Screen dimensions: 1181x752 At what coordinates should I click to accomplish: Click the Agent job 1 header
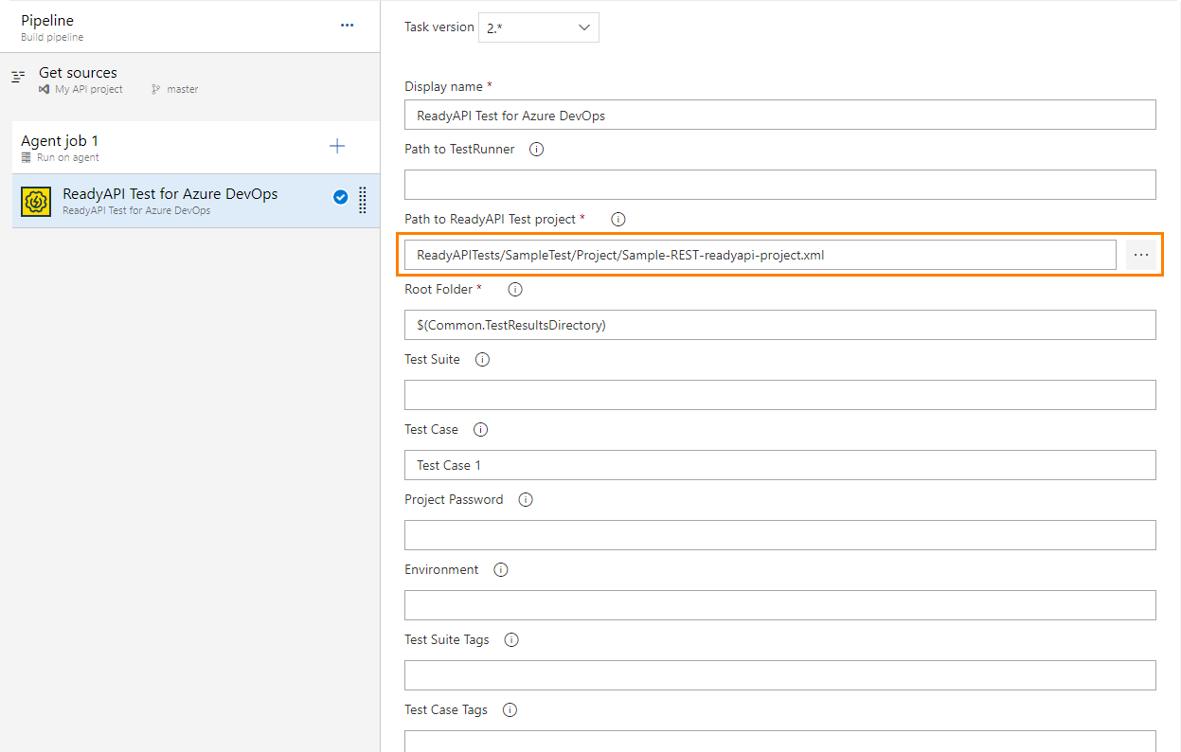tap(60, 140)
